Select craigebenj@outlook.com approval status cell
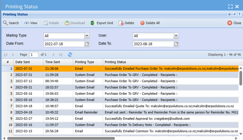The image size is (243, 140). click(171, 119)
